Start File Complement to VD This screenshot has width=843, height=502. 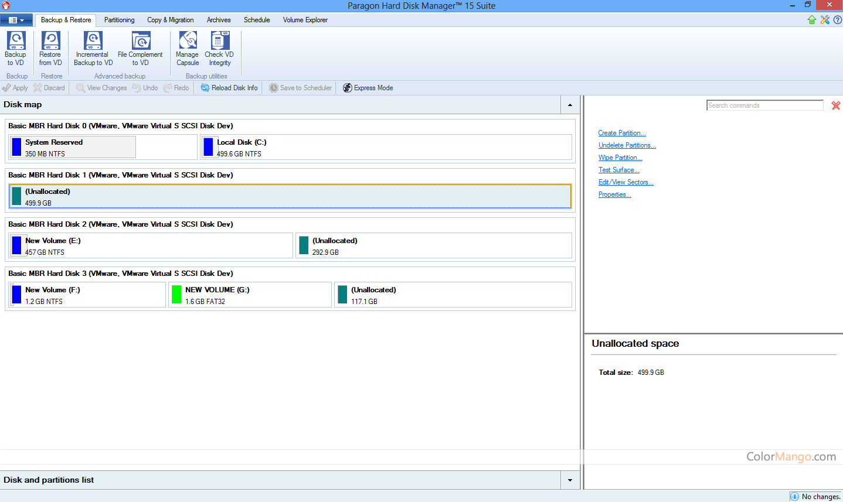click(140, 49)
